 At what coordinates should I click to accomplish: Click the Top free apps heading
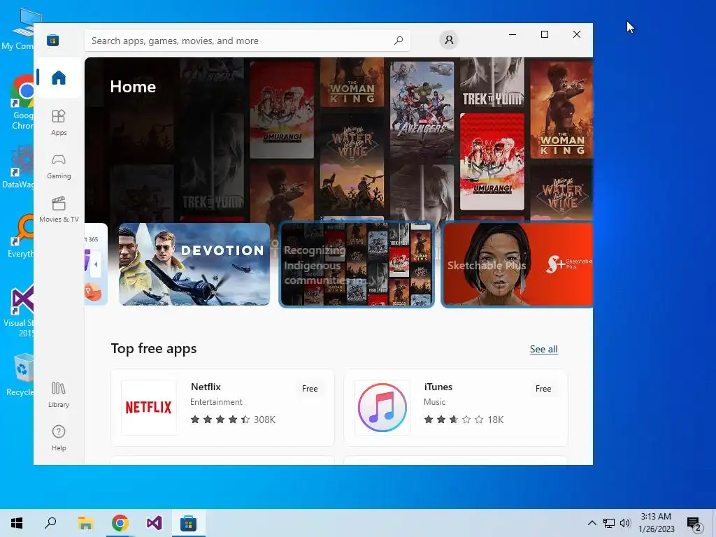(153, 348)
